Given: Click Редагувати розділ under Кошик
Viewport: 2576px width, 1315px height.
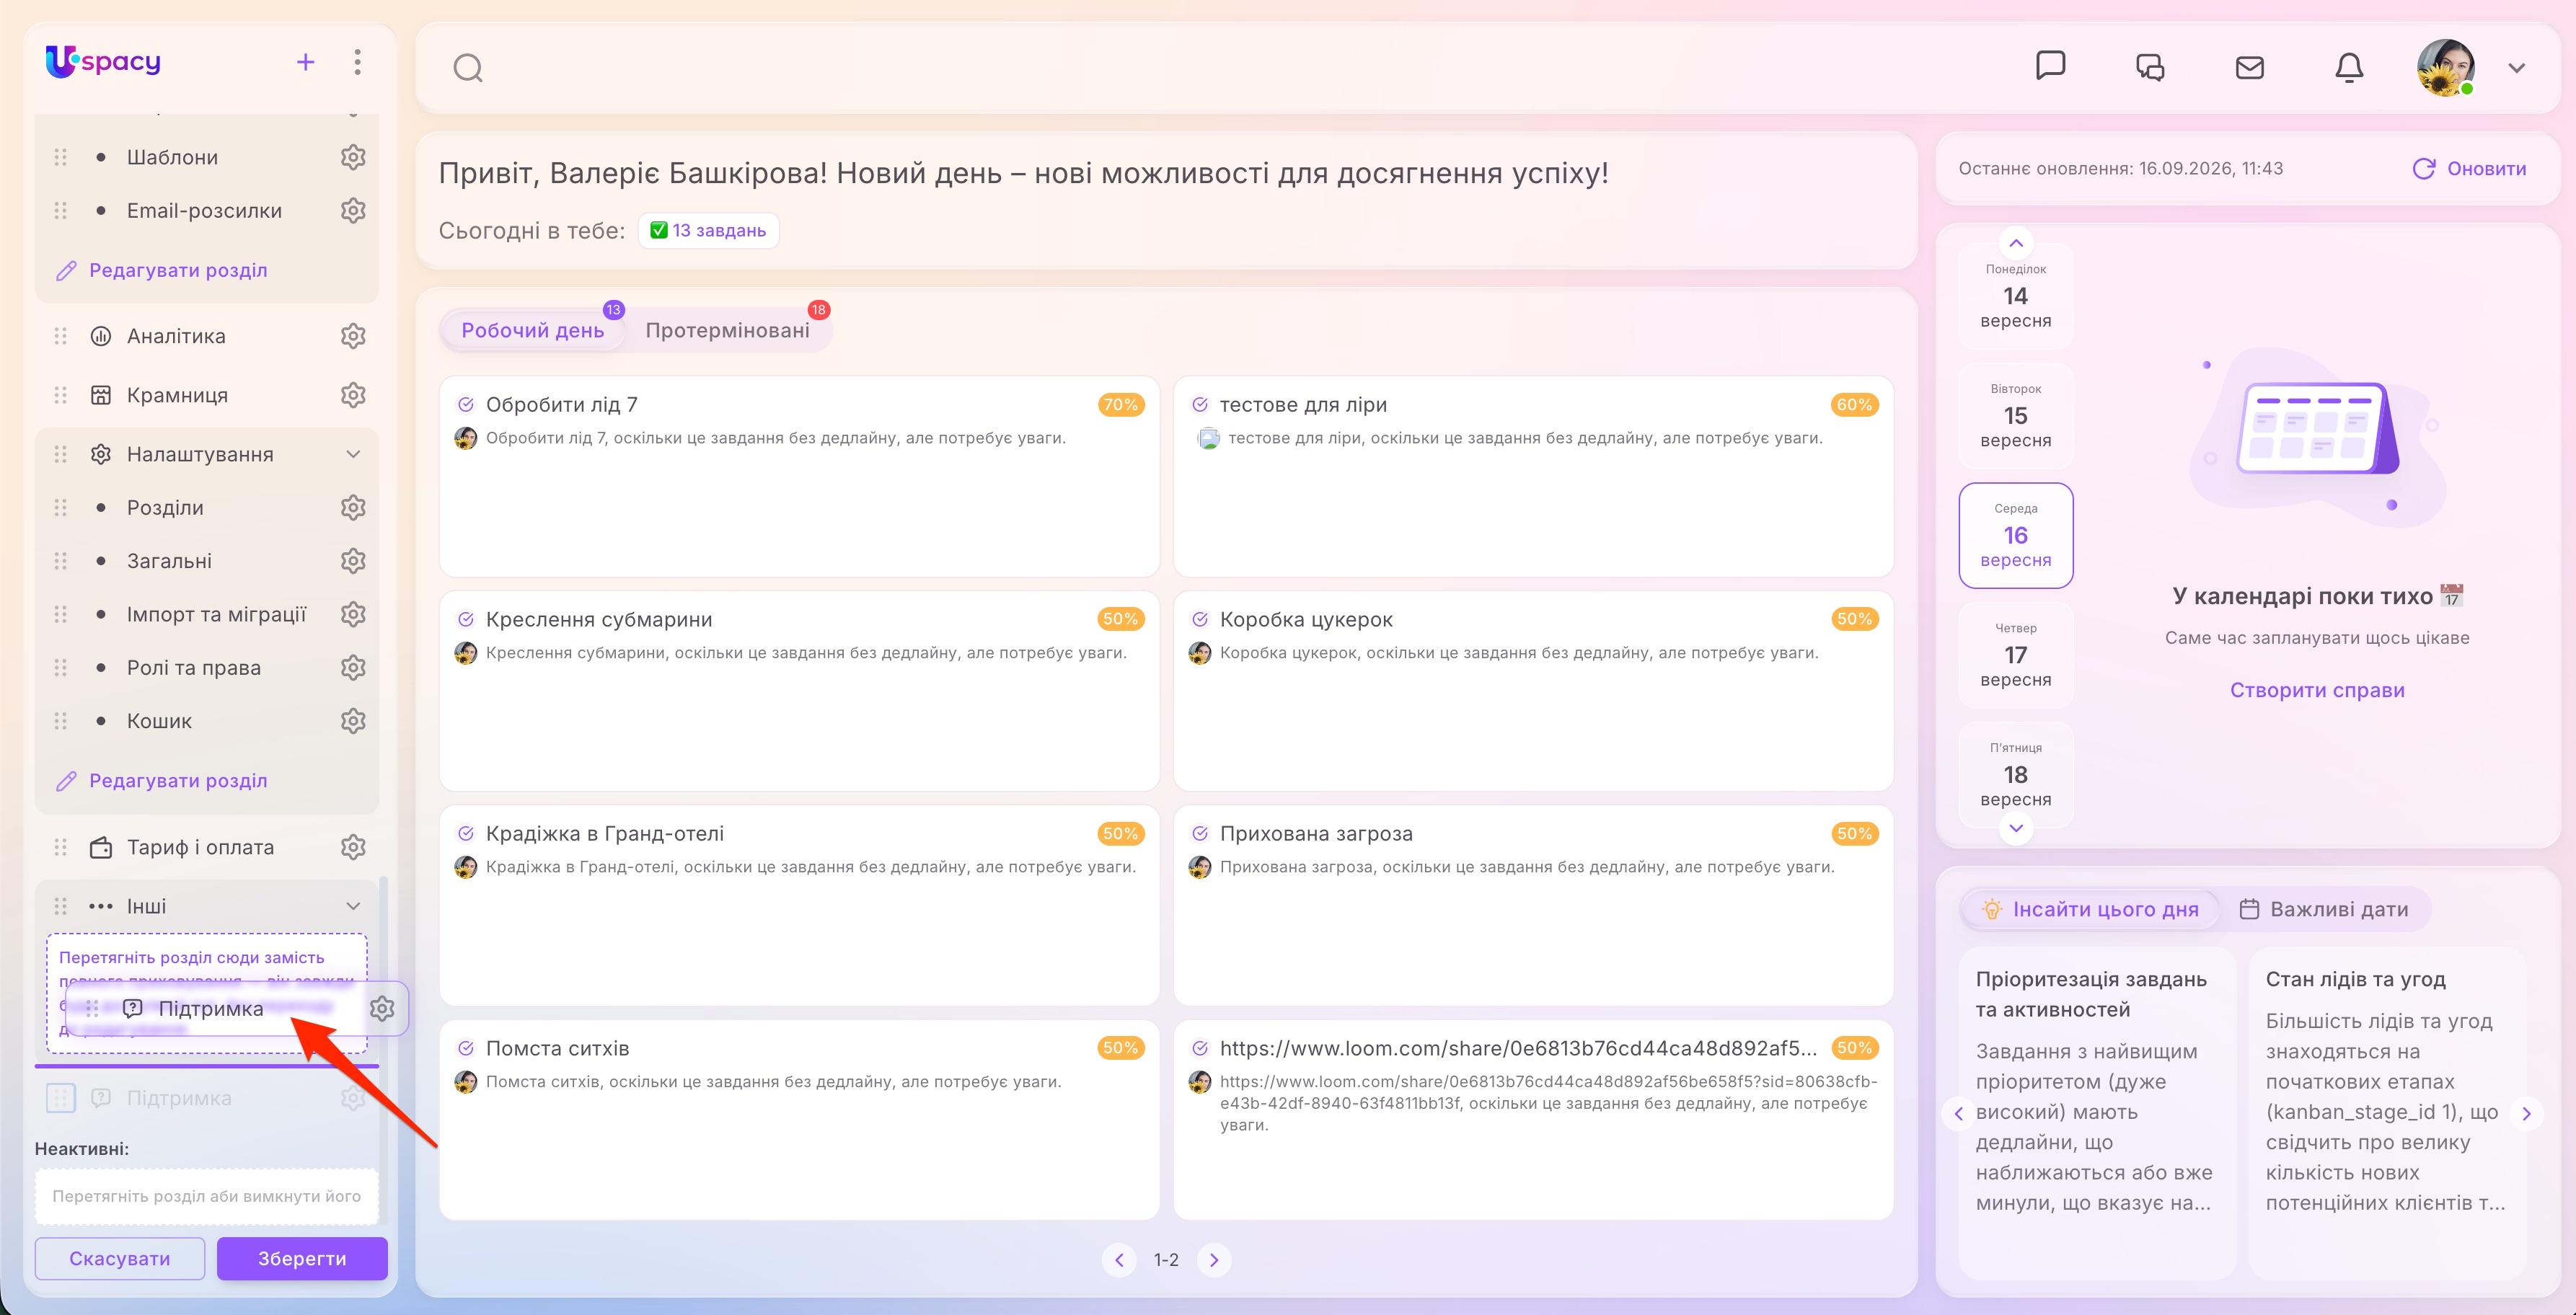Looking at the screenshot, I should coord(162,780).
